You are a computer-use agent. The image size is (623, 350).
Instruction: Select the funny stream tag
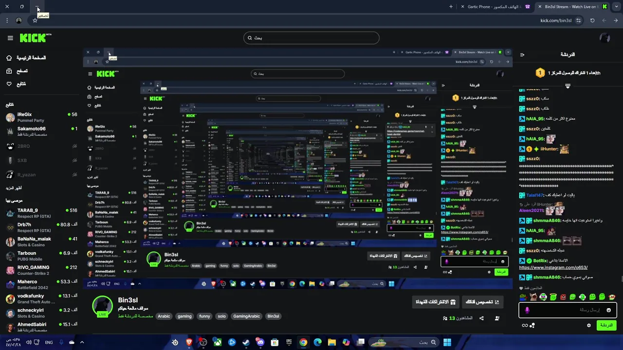204,316
